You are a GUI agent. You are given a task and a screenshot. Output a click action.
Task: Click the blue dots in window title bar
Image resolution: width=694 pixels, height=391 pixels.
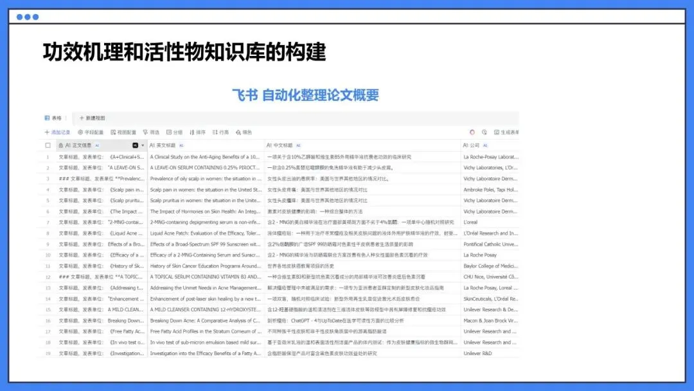pyautogui.click(x=28, y=17)
